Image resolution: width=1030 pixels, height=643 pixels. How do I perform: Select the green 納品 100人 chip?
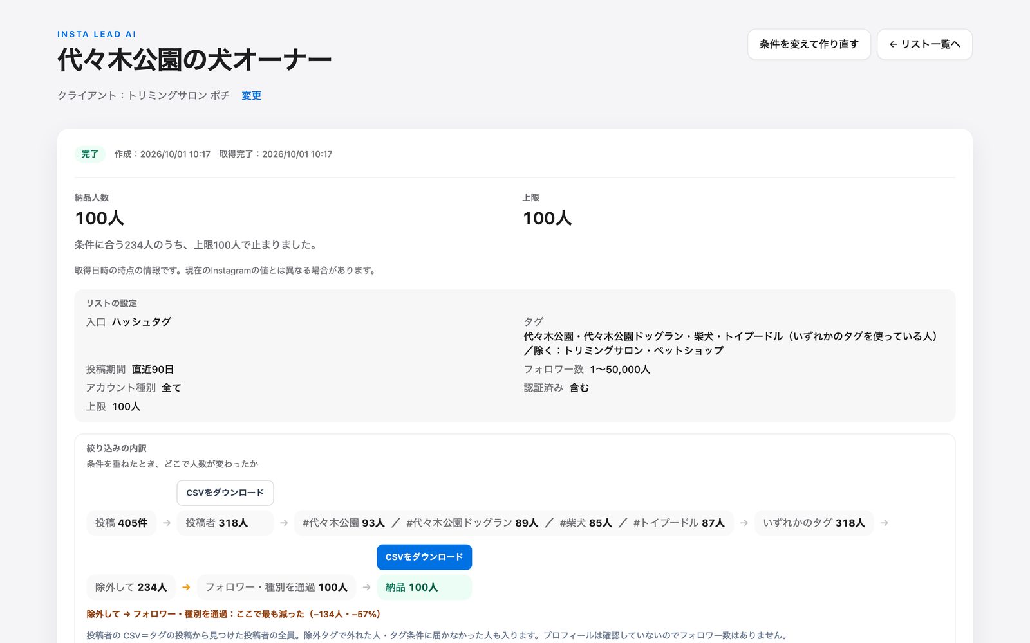(424, 587)
